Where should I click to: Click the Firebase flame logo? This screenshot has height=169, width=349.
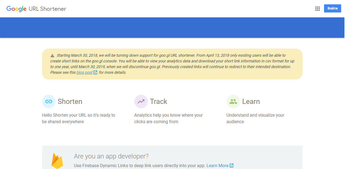(x=57, y=161)
